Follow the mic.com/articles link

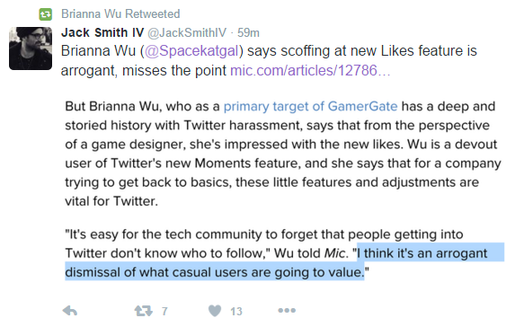coord(310,70)
